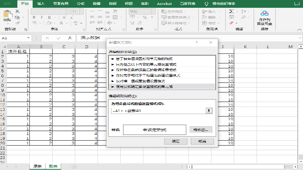The width and height of the screenshot is (303, 170).
Task: Select rule type 仅对唯一值或重复值设置格式
Action: click(162, 81)
